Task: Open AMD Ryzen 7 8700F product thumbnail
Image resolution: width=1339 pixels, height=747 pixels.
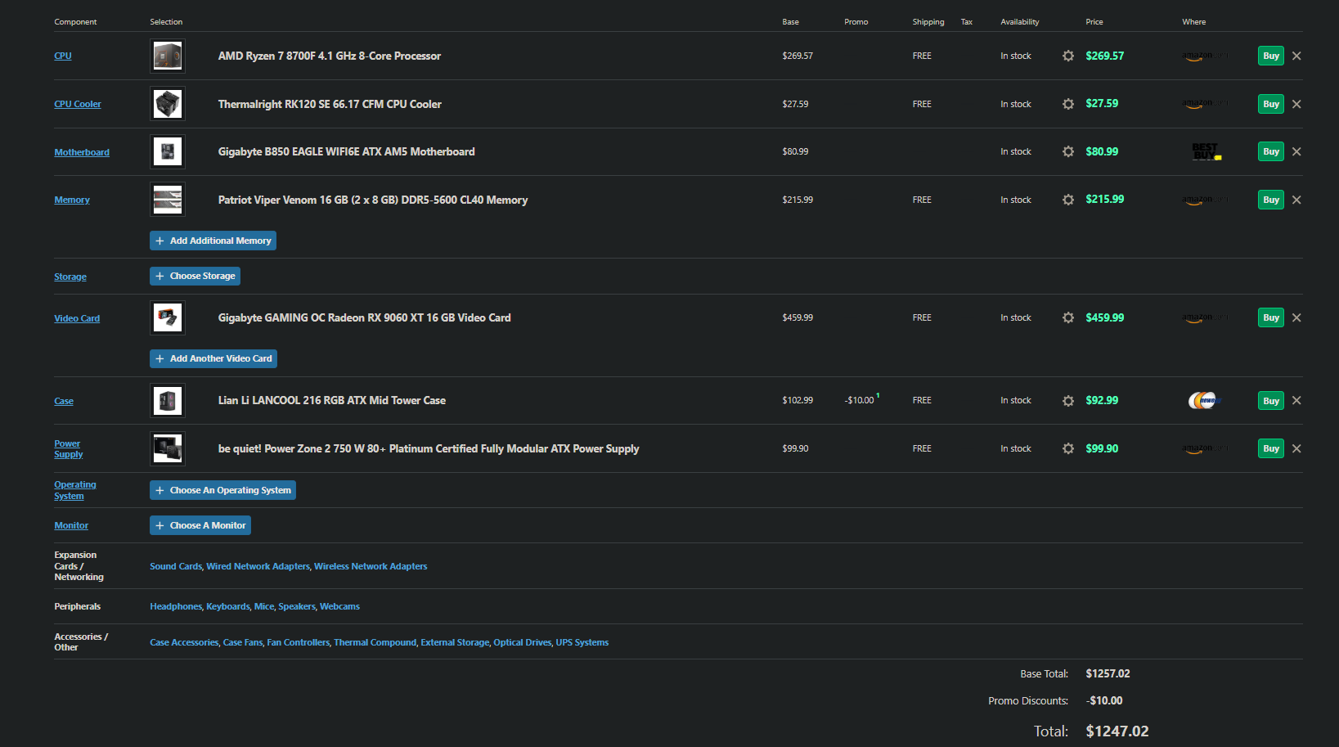Action: [x=168, y=56]
